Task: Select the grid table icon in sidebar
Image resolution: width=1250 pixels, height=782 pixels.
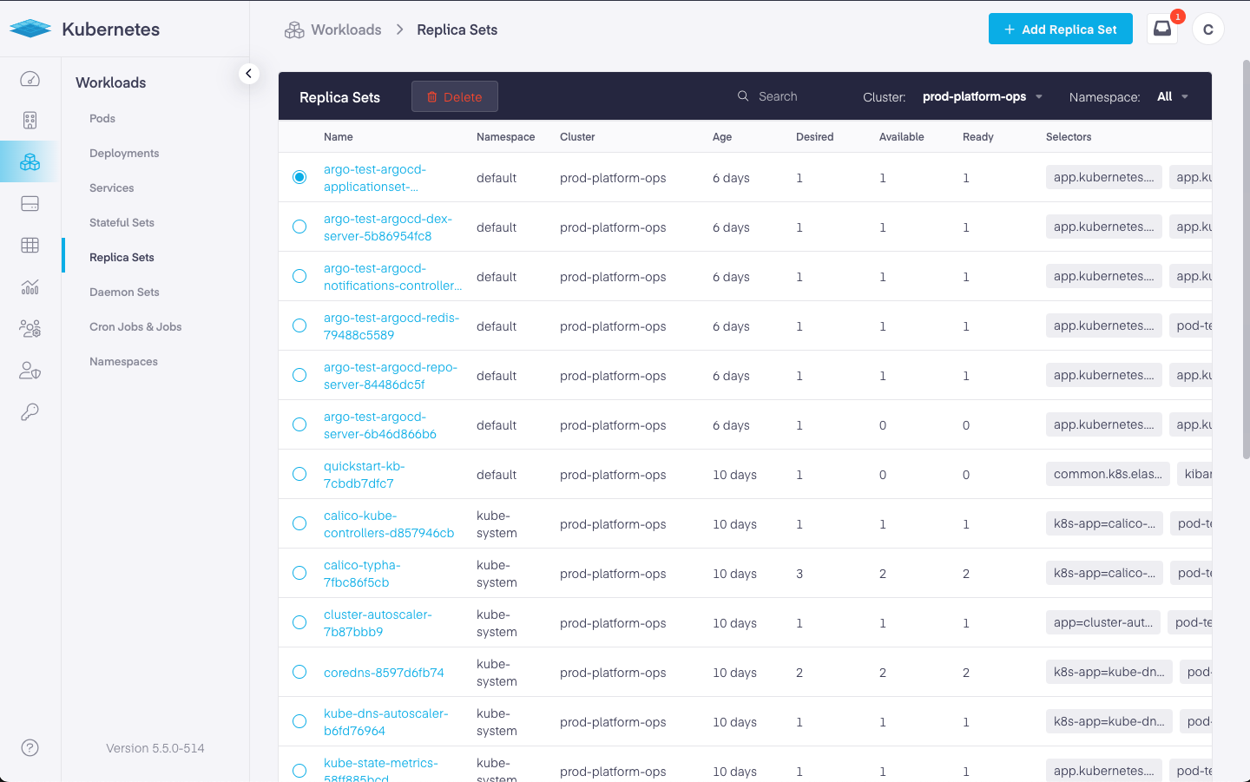Action: click(x=30, y=246)
